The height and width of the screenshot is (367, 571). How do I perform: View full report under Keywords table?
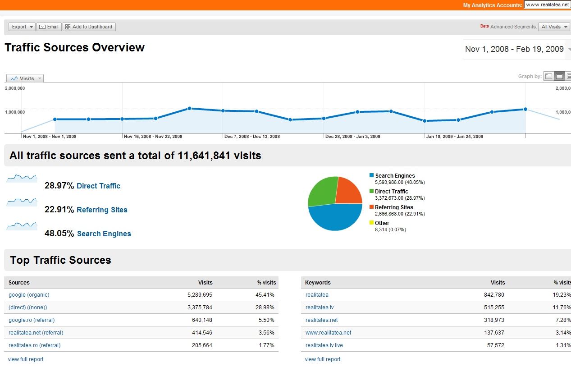click(322, 359)
